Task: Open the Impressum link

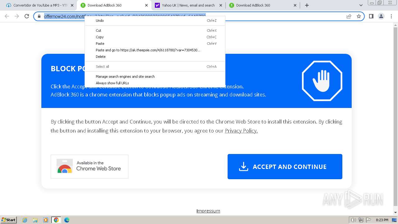Action: pos(208,211)
